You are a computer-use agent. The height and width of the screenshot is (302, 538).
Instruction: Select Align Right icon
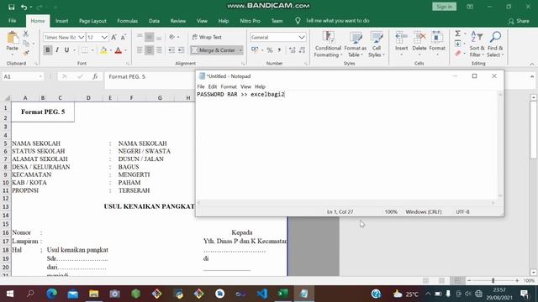click(159, 50)
